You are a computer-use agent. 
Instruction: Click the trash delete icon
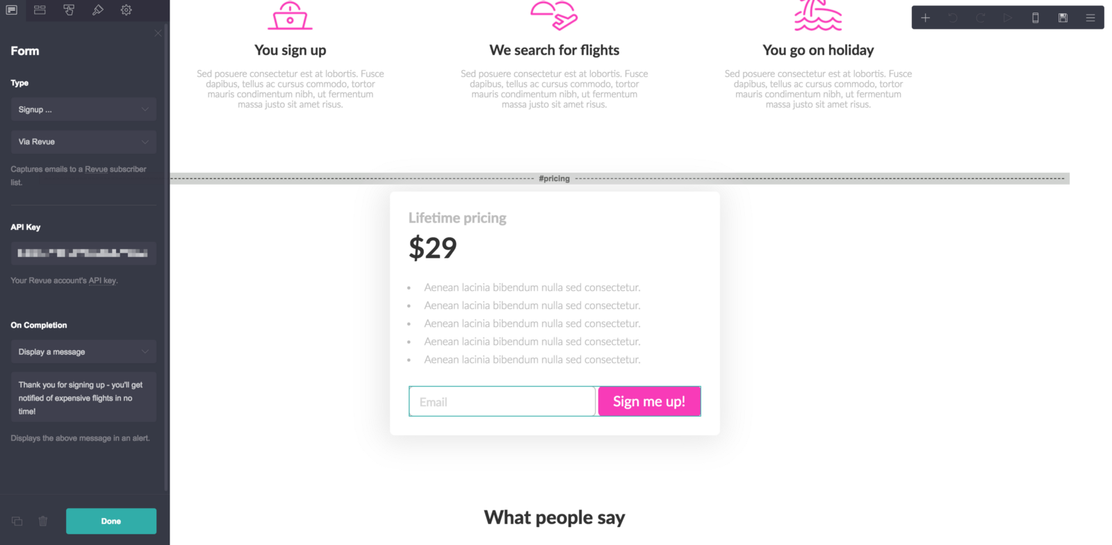43,521
